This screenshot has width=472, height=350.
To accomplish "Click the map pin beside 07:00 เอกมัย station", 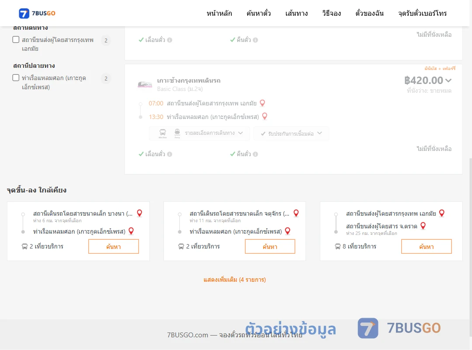I will tap(263, 103).
